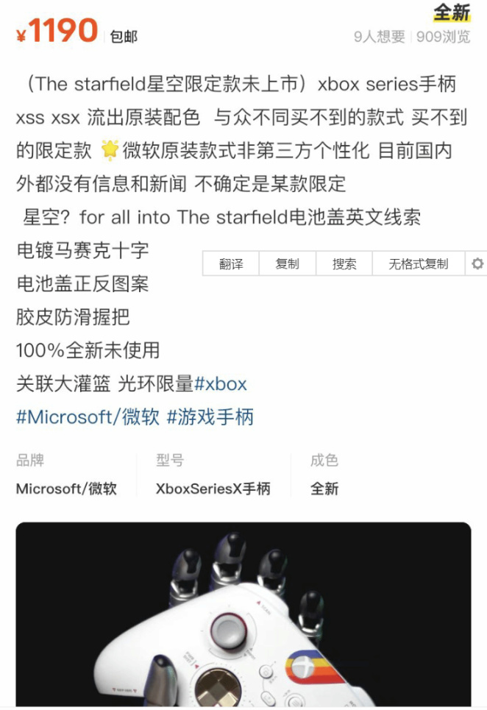
Task: Click the model value XboxSeriesX手柄
Action: 213,489
